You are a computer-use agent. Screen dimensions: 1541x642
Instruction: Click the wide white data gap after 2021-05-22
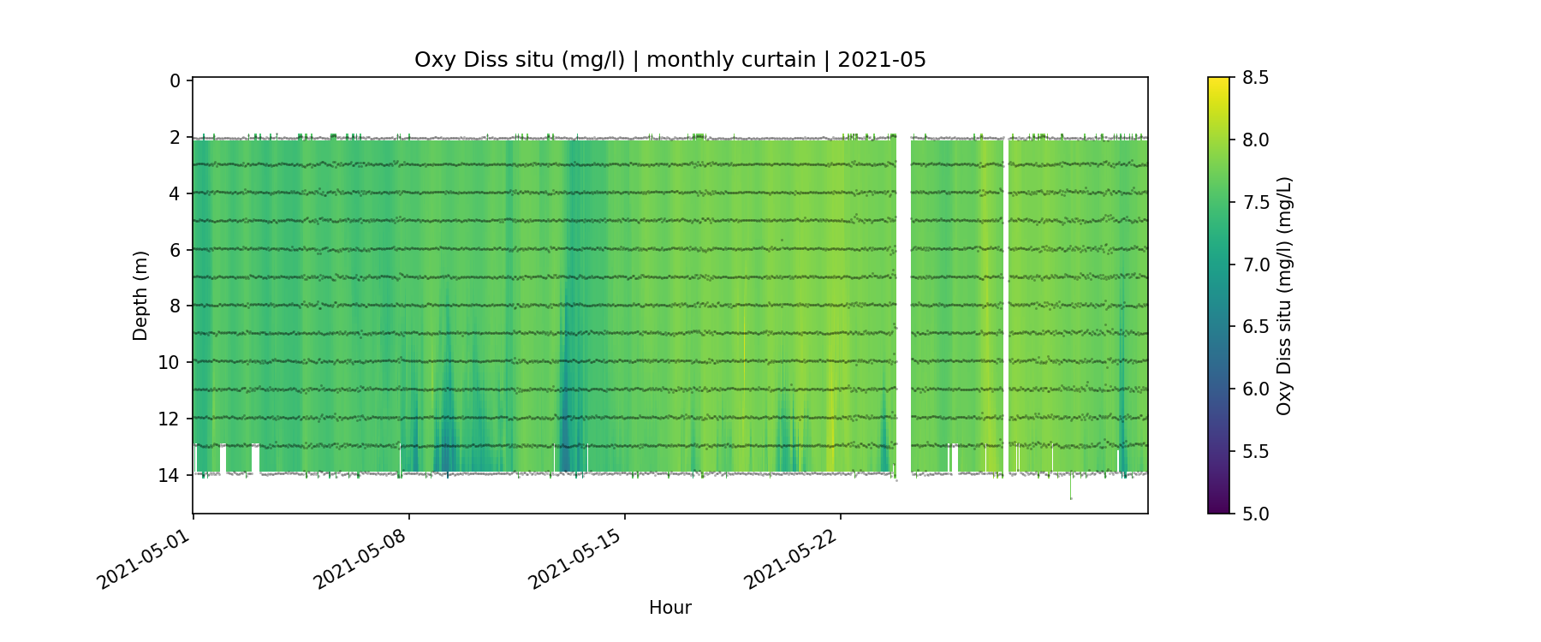(x=903, y=300)
